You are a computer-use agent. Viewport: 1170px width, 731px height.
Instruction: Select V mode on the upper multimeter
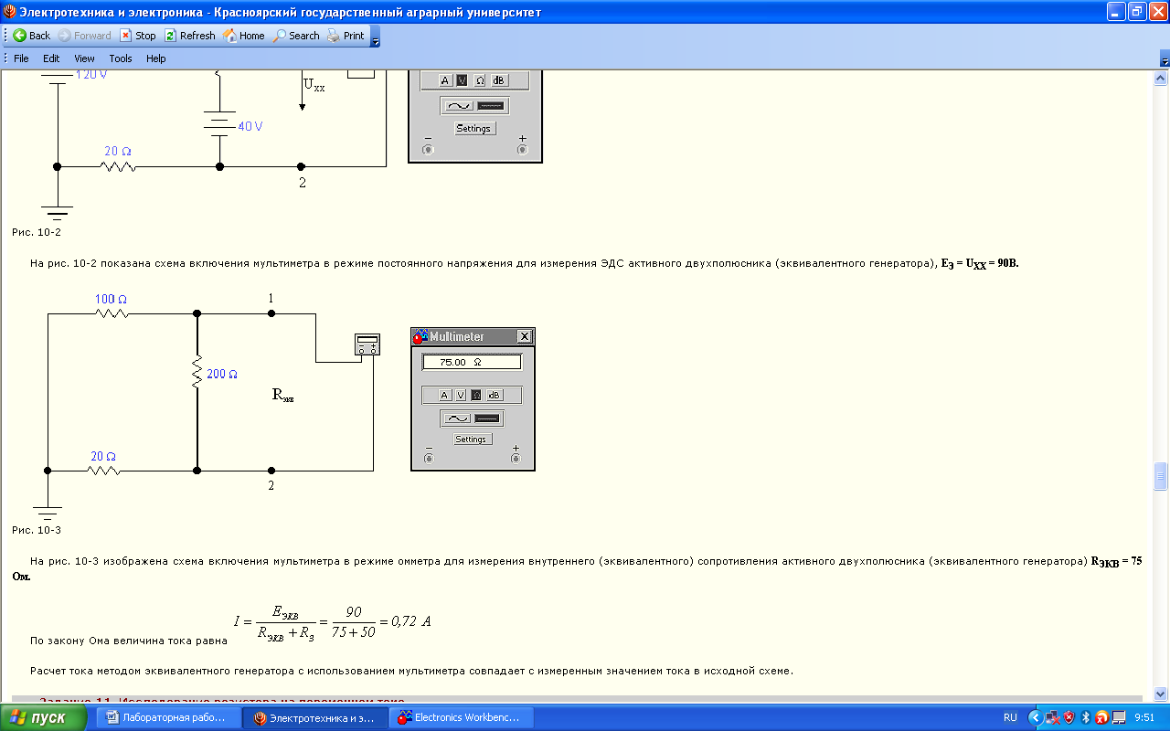[x=462, y=80]
